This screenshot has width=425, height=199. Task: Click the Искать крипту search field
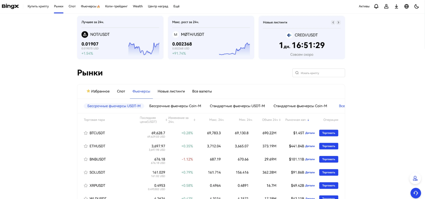[x=318, y=72]
